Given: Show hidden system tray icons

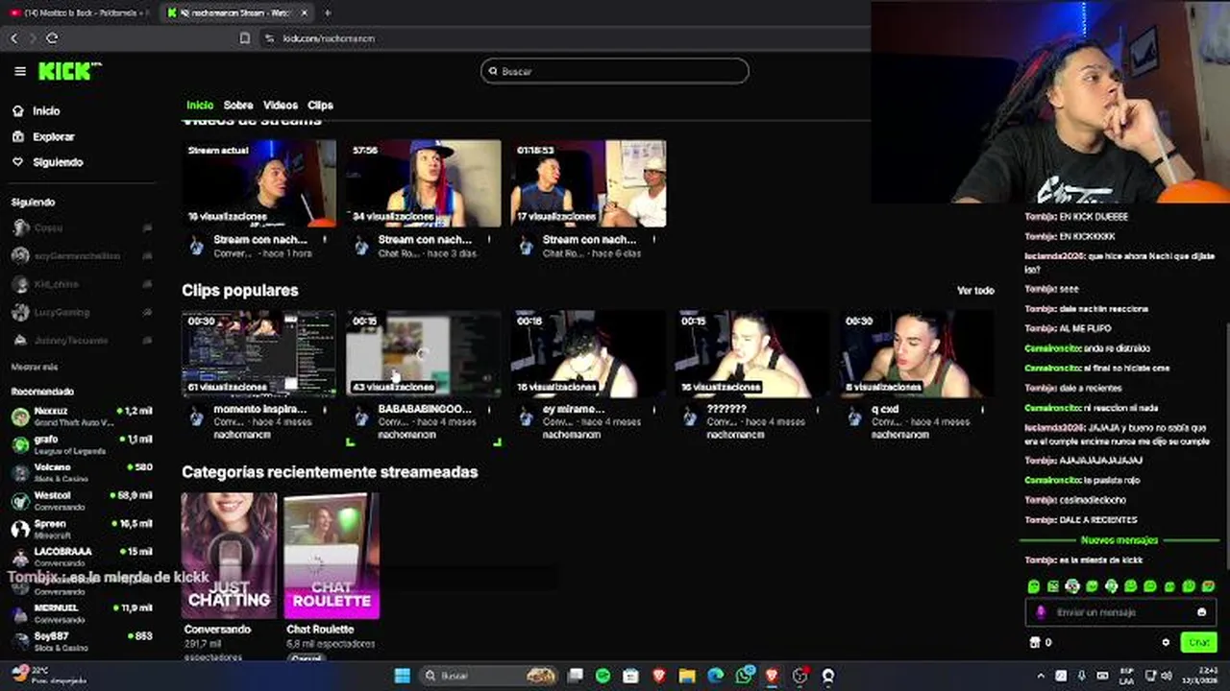Looking at the screenshot, I should [x=1041, y=676].
